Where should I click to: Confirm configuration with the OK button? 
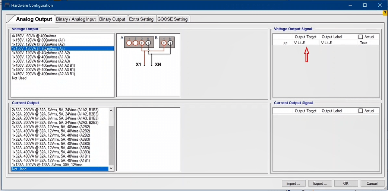346,183
